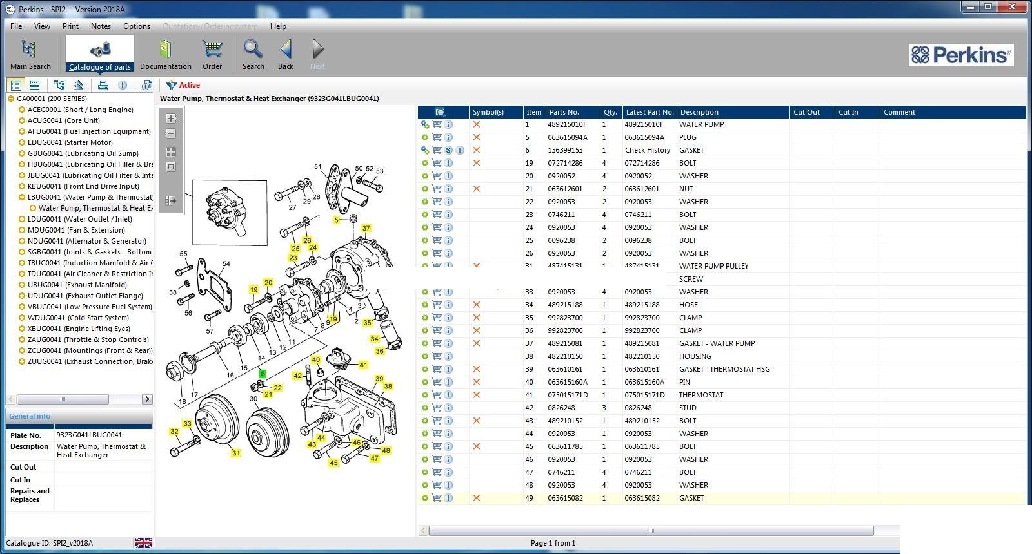Expand UBUG0041 (Exhaust Manifold) node
The image size is (1032, 554).
click(x=21, y=285)
